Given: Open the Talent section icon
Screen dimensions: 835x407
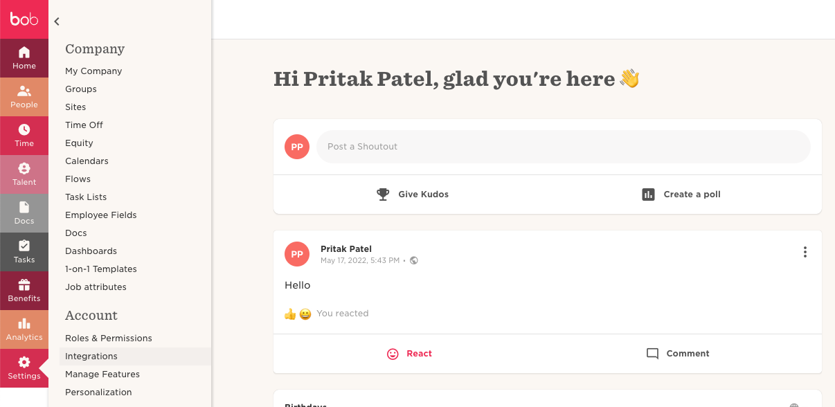Looking at the screenshot, I should [24, 168].
